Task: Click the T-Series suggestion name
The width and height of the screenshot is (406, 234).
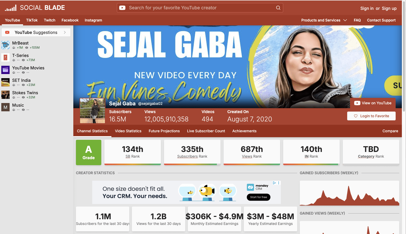Action: (x=20, y=55)
